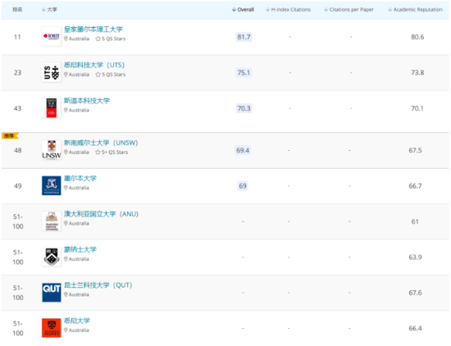Screen dimensions: 451x346
Task: Sort by Academic Reputation column header
Action: pyautogui.click(x=415, y=10)
